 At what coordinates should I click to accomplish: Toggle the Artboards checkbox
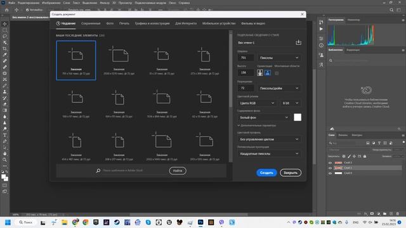pos(277,73)
